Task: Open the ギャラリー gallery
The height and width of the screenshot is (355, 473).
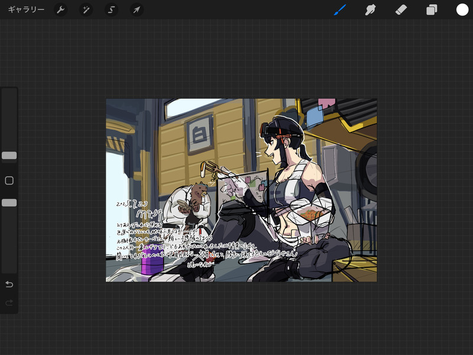Action: 26,9
